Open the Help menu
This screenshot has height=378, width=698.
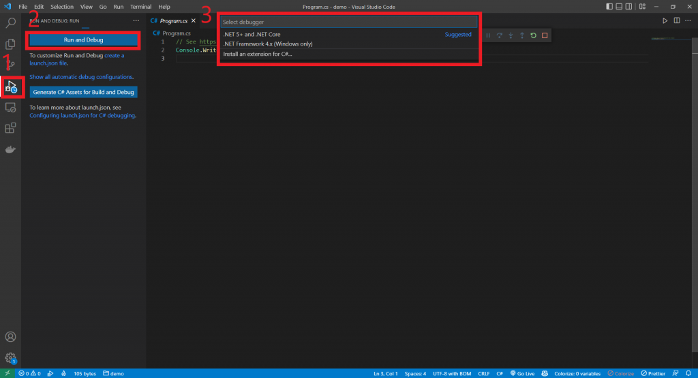[164, 7]
